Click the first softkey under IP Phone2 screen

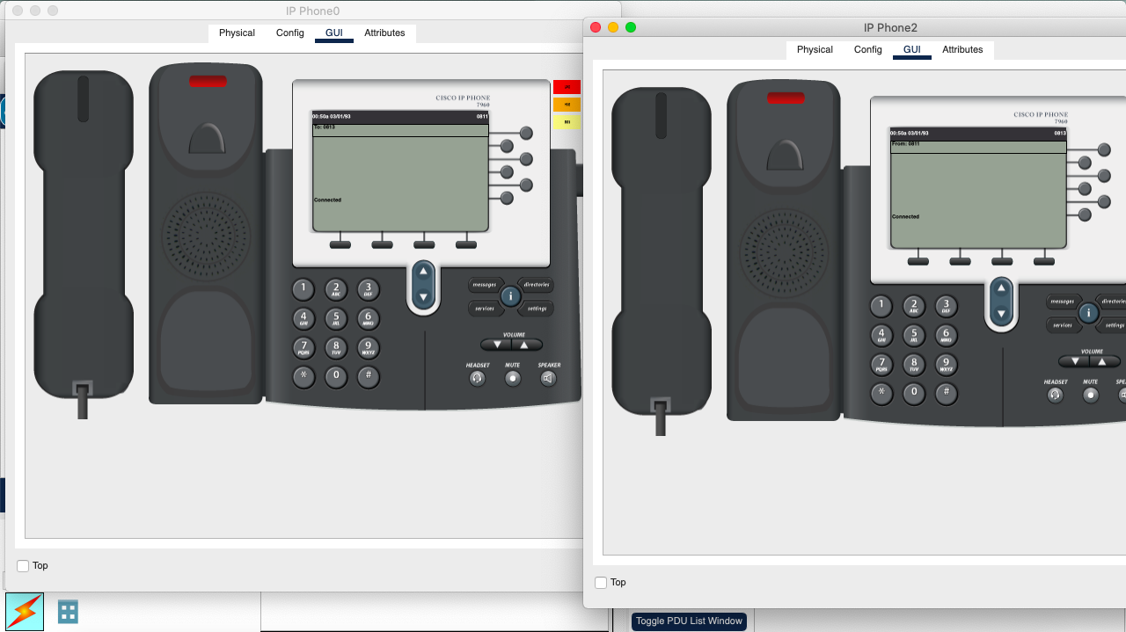918,261
